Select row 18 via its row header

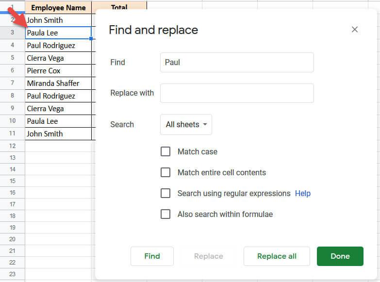(x=12, y=216)
